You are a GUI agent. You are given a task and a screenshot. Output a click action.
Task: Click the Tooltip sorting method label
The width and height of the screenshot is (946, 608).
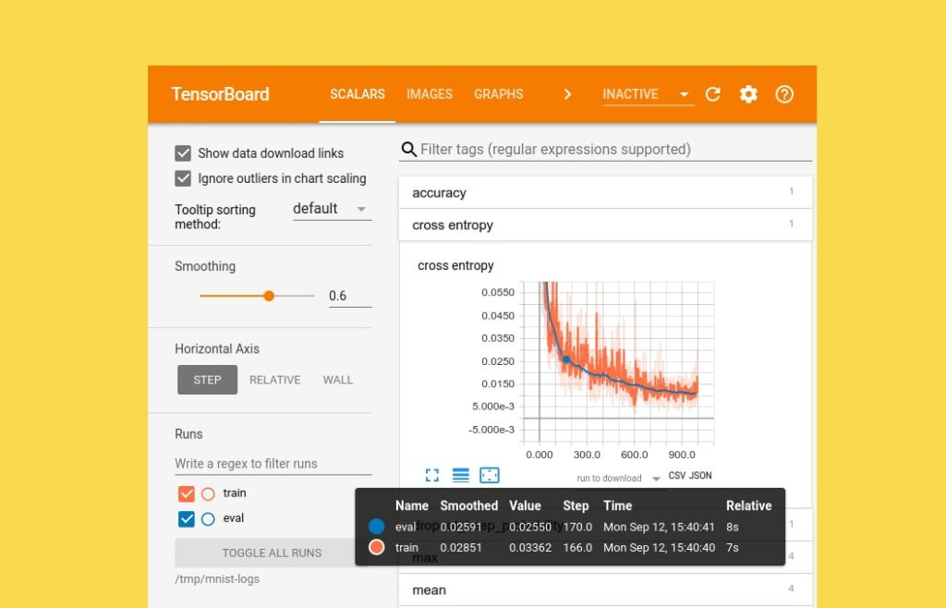coord(215,216)
